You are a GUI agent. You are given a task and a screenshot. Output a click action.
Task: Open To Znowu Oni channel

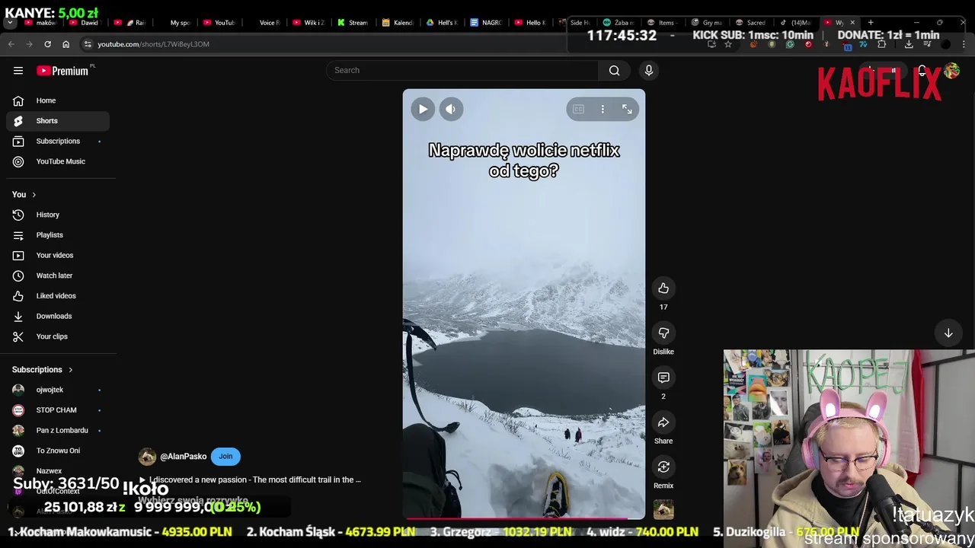58,451
